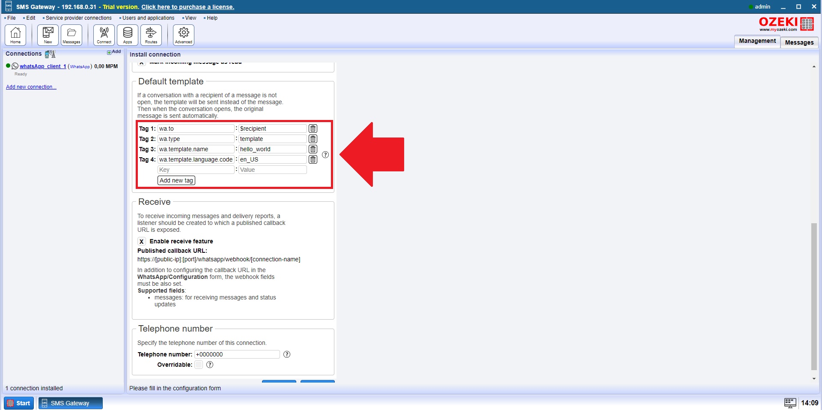
Task: Click the vertical scrollbar thumb
Action: [814, 296]
